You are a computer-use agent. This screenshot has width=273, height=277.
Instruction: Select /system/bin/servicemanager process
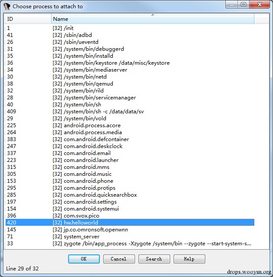[130, 98]
